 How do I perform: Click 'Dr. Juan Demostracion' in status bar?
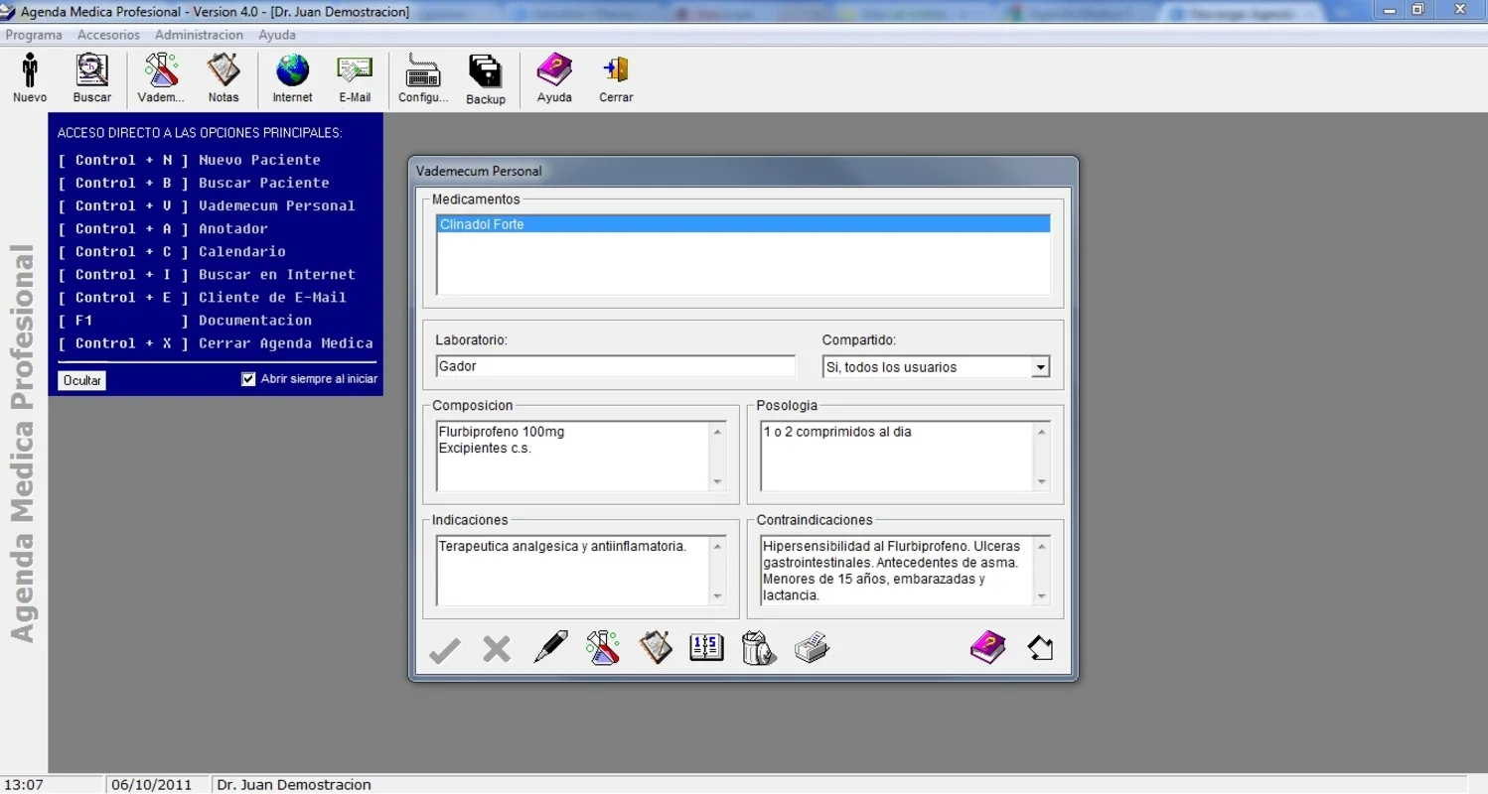point(294,784)
